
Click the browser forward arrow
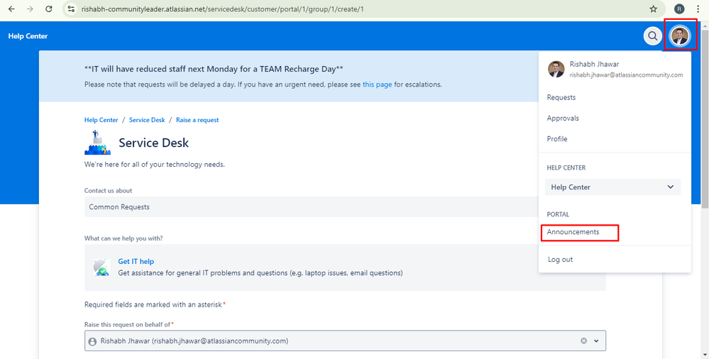30,9
